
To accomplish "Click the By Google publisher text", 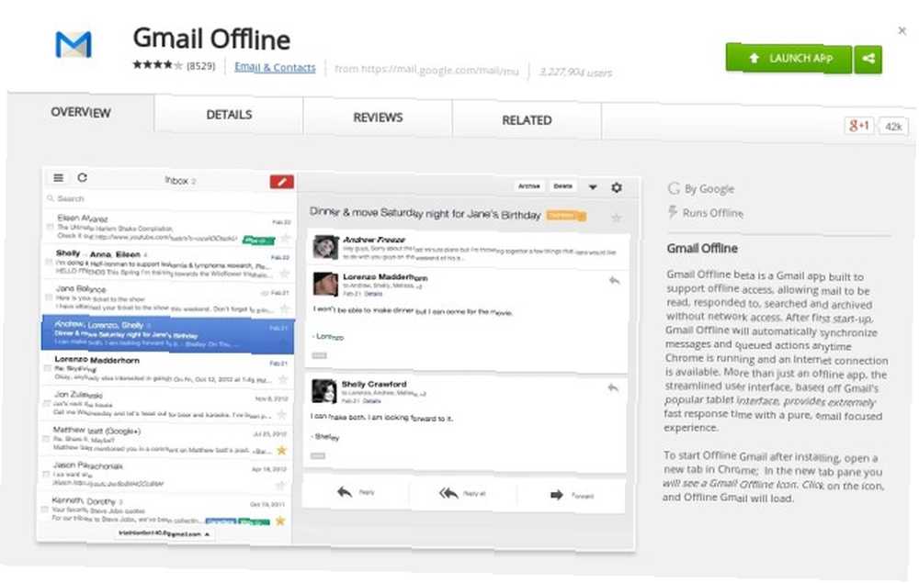I will (709, 189).
